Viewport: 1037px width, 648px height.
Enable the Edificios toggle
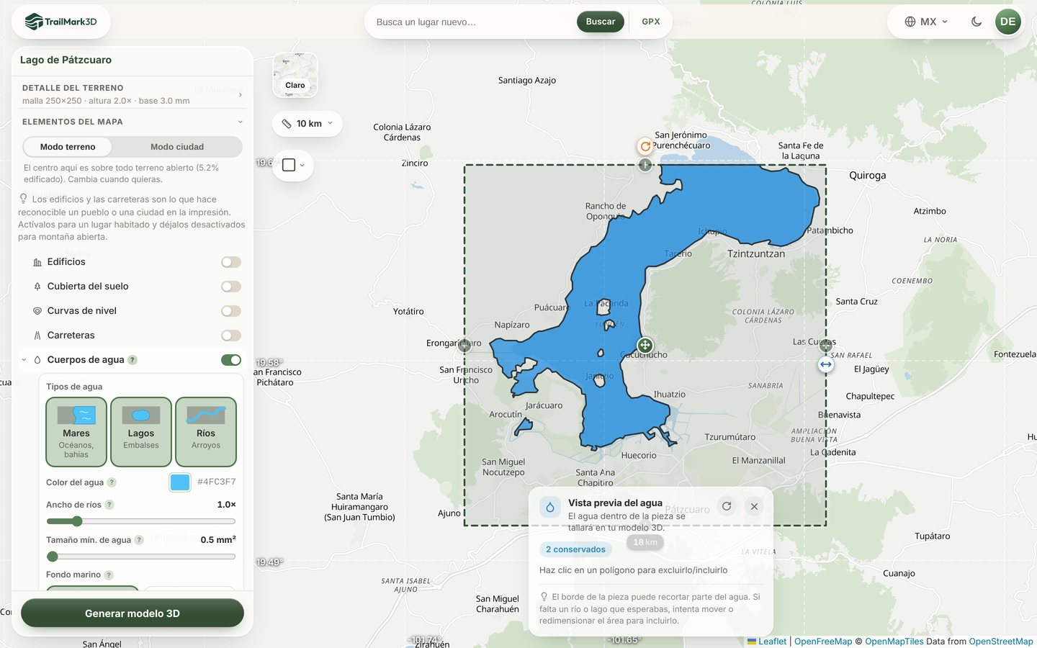pyautogui.click(x=231, y=262)
